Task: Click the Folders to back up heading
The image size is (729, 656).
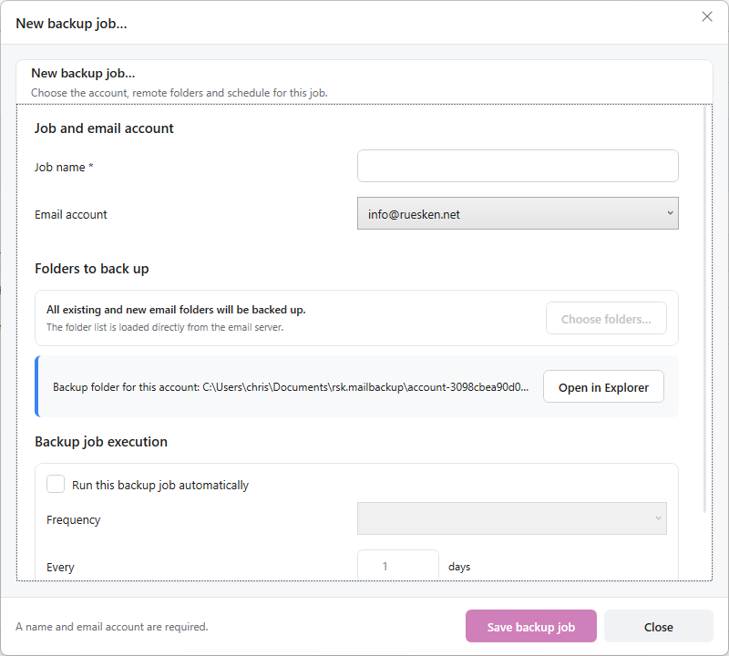Action: [92, 269]
